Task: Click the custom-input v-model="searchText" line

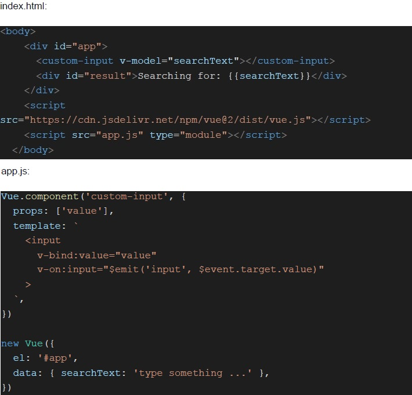Action: (186, 61)
